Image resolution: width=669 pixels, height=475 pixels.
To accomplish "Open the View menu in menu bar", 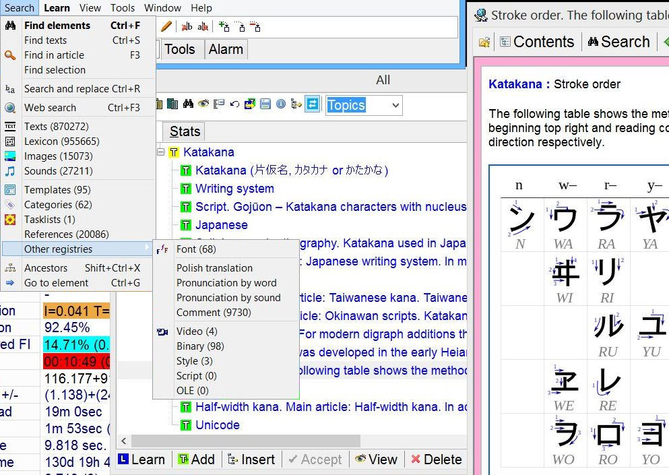I will coord(90,7).
